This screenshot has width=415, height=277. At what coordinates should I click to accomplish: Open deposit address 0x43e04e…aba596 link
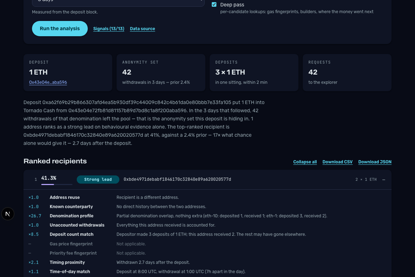coord(48,82)
